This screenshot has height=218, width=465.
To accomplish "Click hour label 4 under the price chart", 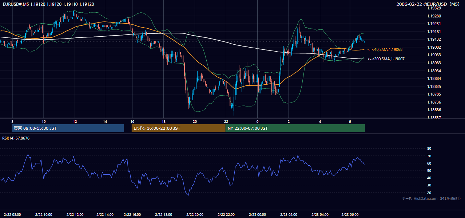I will (320, 121).
